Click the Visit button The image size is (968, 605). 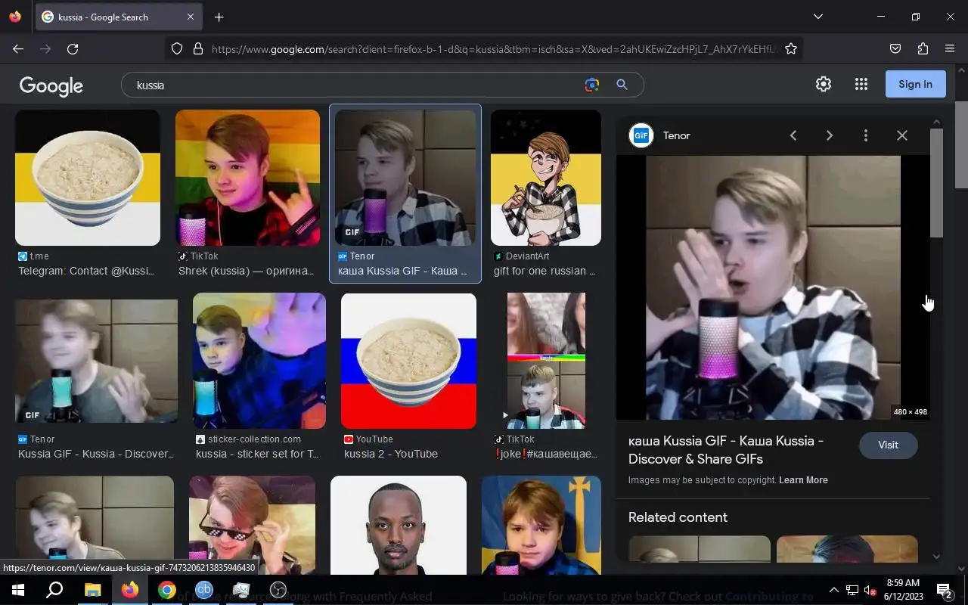point(888,445)
